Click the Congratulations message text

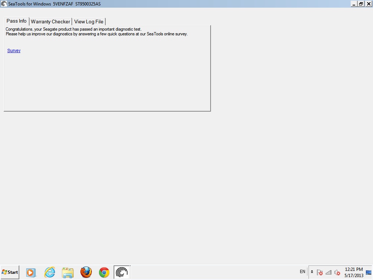(74, 29)
